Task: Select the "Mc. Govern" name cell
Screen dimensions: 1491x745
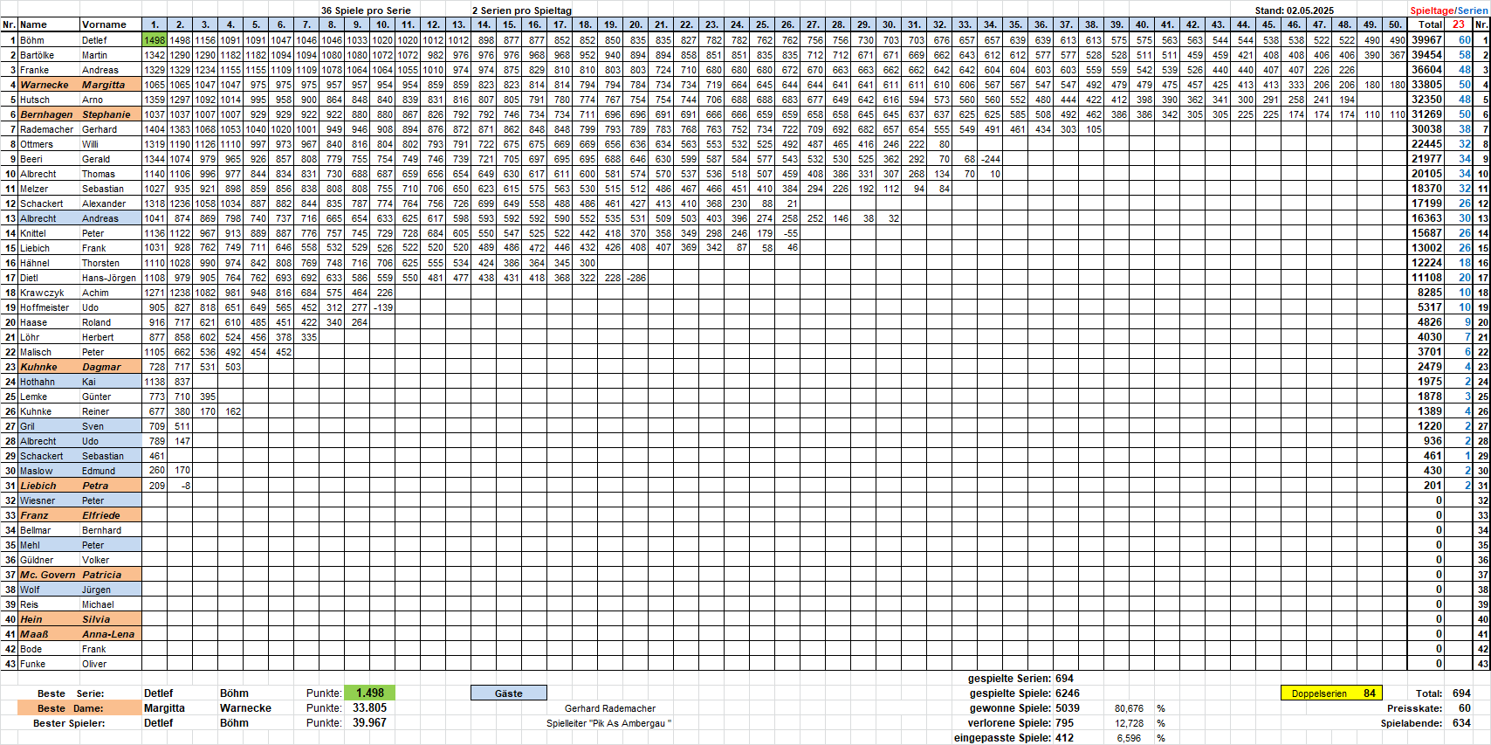Action: click(48, 575)
